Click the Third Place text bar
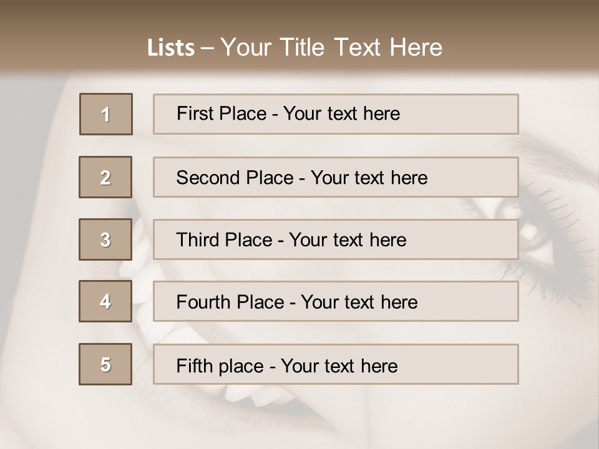 [336, 239]
